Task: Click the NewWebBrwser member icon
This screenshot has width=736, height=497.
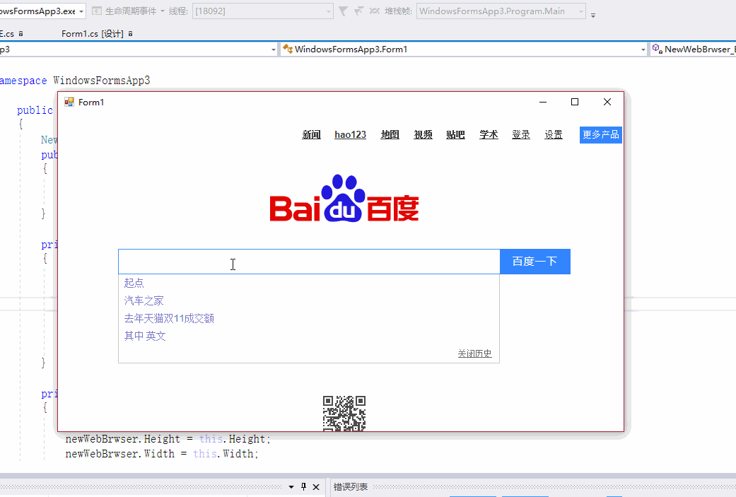Action: (658, 49)
